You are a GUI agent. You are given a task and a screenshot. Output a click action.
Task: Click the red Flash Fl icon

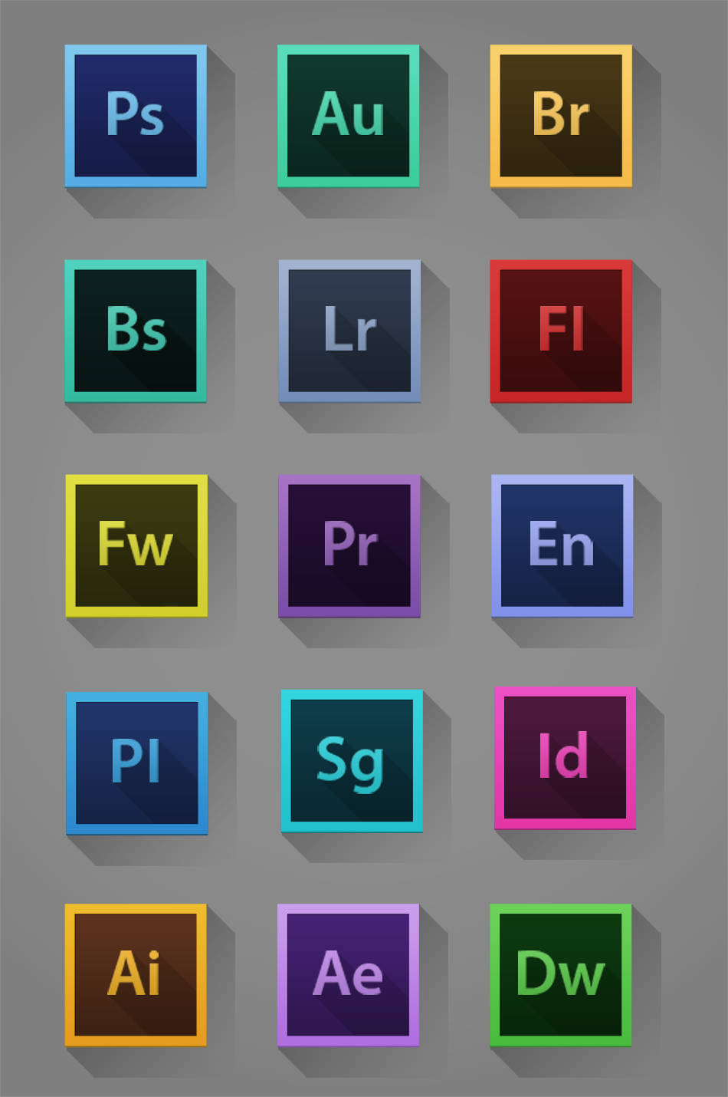(x=561, y=331)
